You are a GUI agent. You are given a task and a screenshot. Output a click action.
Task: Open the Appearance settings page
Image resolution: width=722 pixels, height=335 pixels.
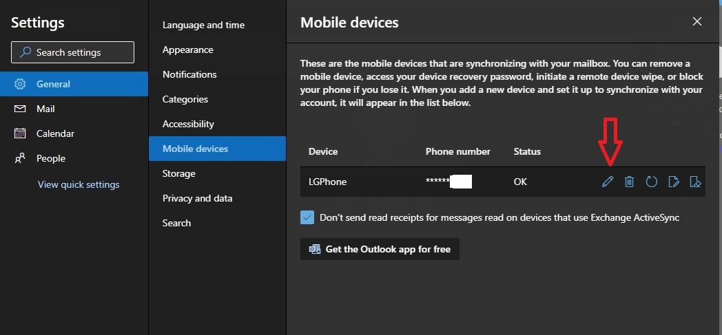217,50
